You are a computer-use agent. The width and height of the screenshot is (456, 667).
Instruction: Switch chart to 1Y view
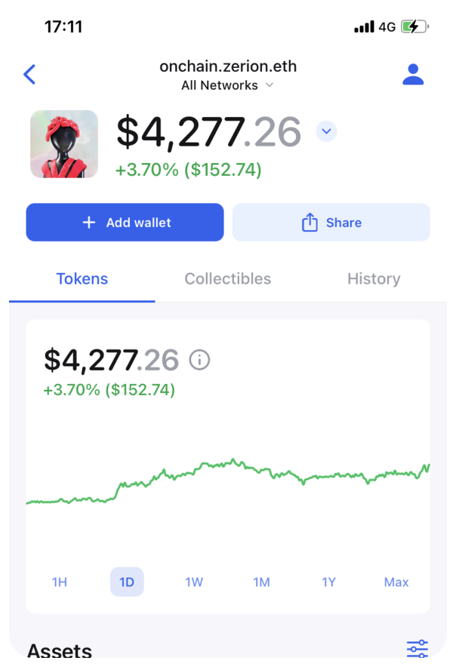(328, 582)
